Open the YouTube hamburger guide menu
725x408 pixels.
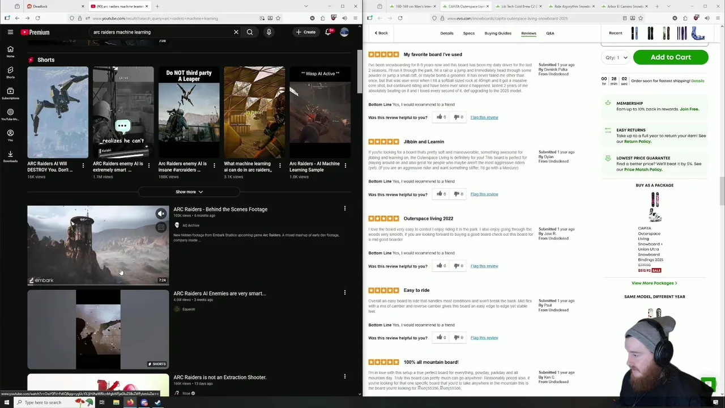coord(10,32)
